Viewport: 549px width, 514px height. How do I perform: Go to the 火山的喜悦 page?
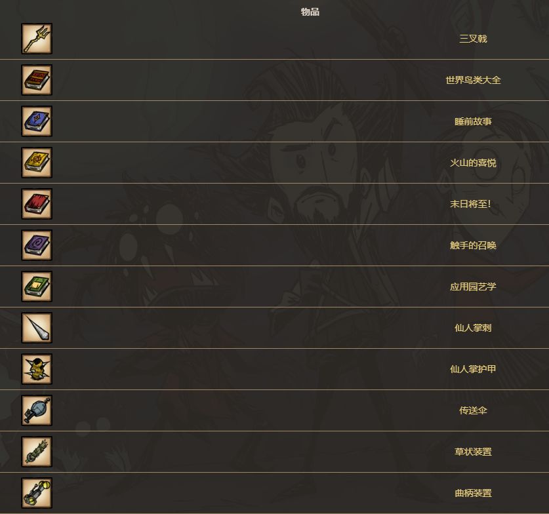point(473,163)
